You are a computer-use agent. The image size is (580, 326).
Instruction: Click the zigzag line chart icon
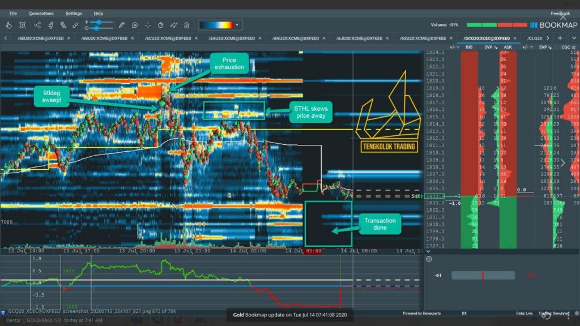[x=173, y=25]
